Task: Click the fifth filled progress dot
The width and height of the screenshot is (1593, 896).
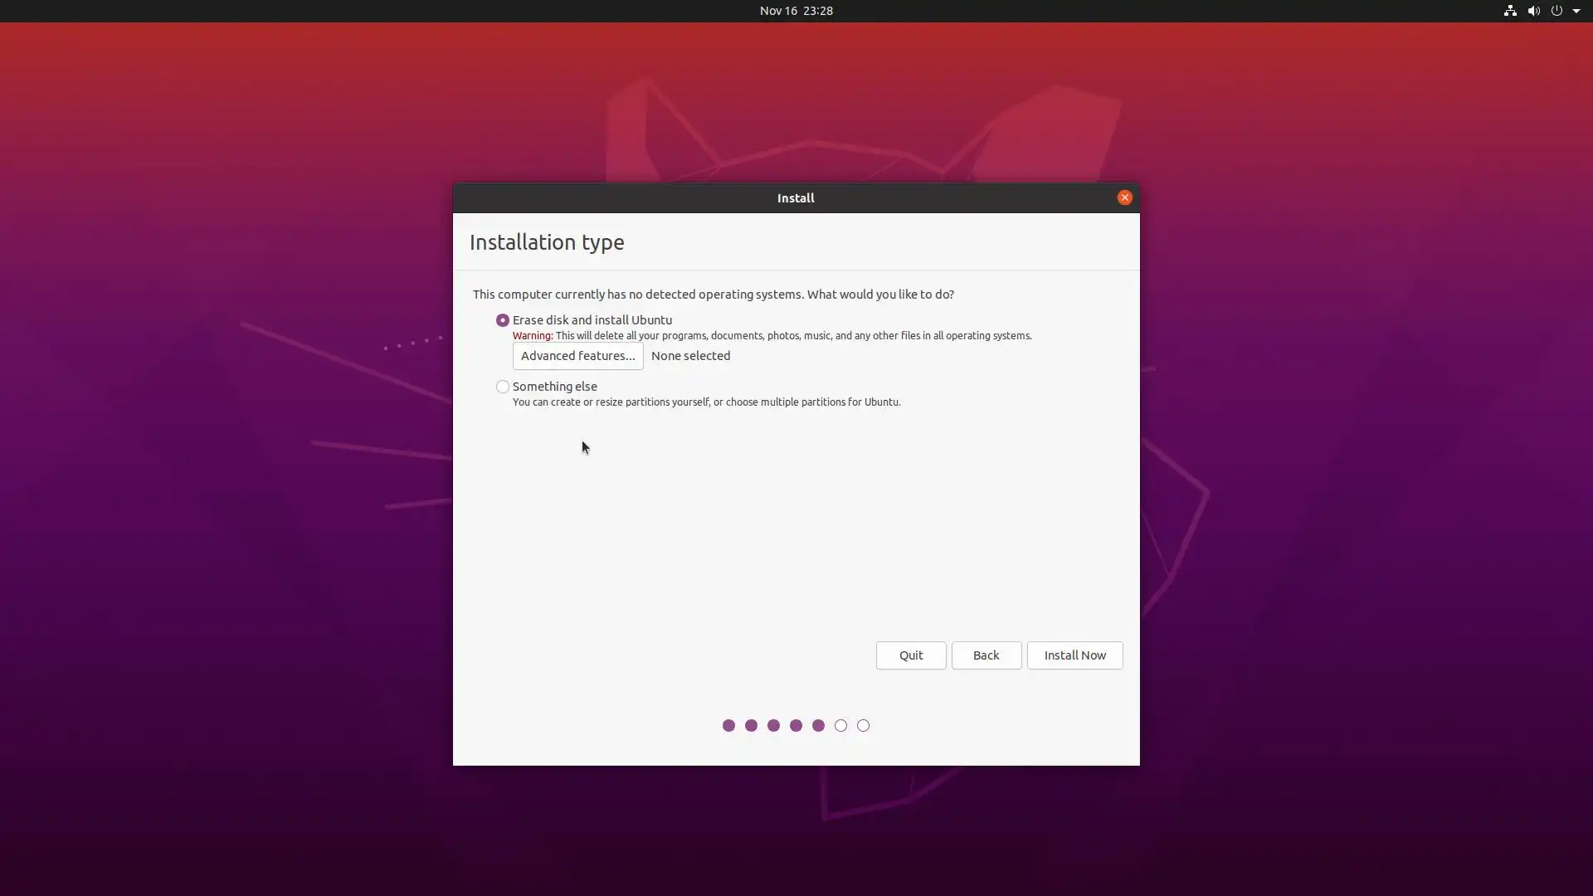Action: click(818, 726)
